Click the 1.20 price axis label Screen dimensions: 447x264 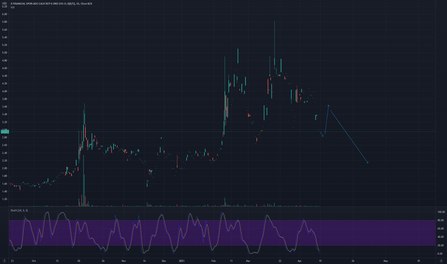pyautogui.click(x=4, y=199)
